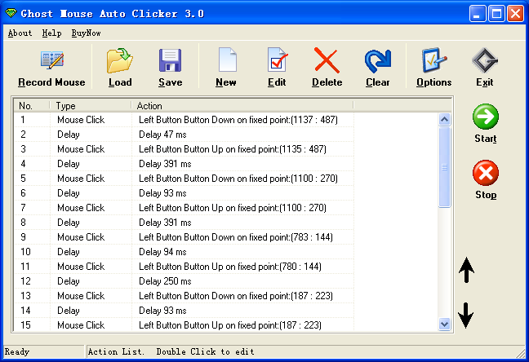Open the About menu
Screen dimensions: 529x362
pos(20,33)
